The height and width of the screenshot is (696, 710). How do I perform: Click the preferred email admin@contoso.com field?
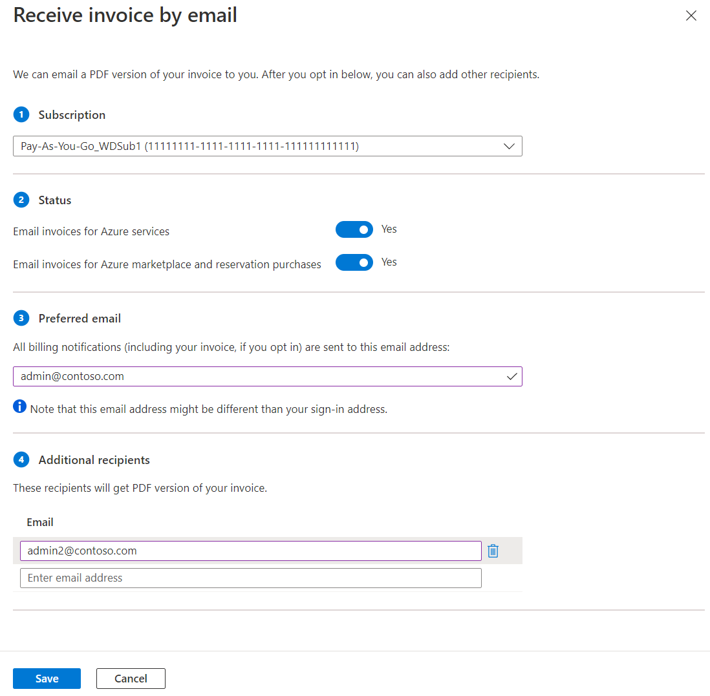[259, 376]
